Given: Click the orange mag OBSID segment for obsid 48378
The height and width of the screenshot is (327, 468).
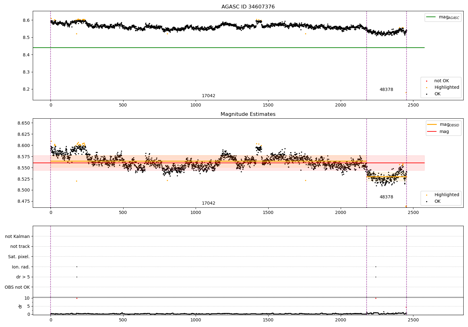Looking at the screenshot, I should point(387,177).
